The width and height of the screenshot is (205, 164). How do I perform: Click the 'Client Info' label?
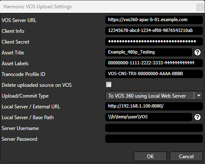click(13, 31)
